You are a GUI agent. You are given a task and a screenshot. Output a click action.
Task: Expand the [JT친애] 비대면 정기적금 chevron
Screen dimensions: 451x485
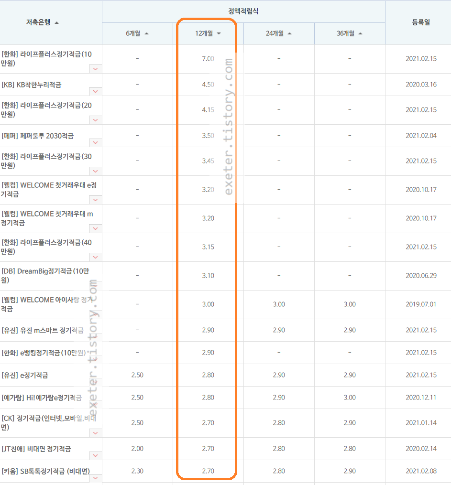pos(95,456)
